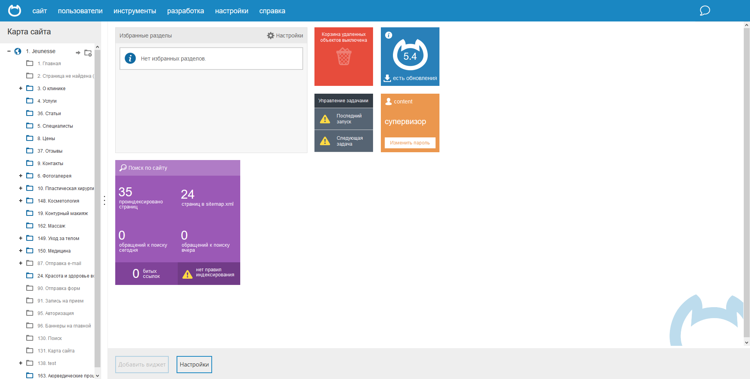Click the есть обновления link
Image resolution: width=750 pixels, height=379 pixels.
click(415, 78)
